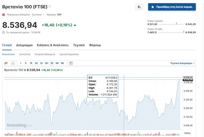
Task: Click the volume bars under the chart
Action: point(93,134)
